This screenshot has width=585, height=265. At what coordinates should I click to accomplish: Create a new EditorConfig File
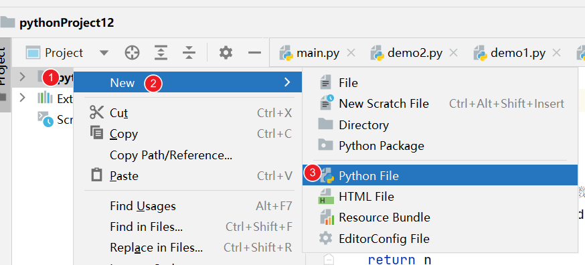coord(440,238)
